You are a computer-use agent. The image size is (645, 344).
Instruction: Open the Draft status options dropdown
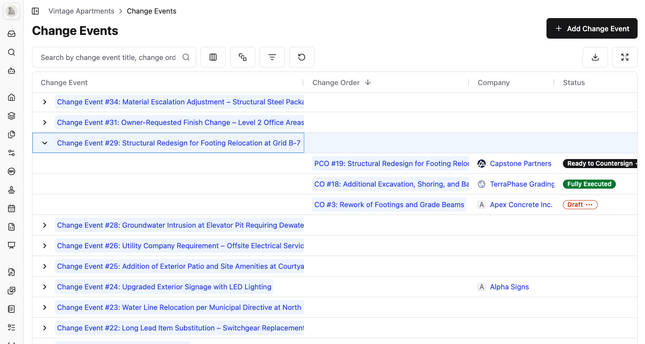589,205
